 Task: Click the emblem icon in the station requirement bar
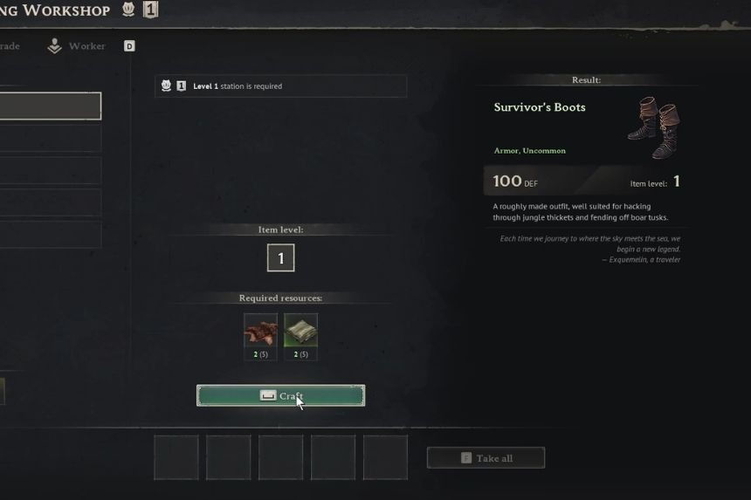(x=166, y=86)
